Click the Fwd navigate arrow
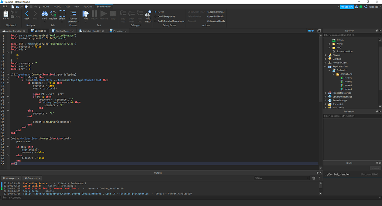382x206 pixels. click(35, 13)
